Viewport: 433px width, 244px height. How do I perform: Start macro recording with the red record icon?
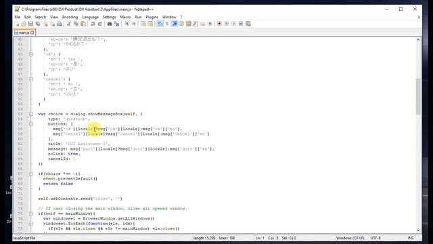tap(219, 24)
